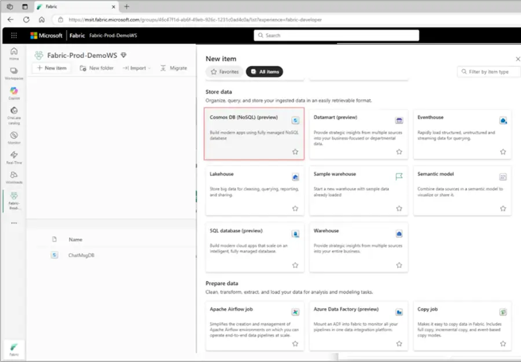Image resolution: width=521 pixels, height=362 pixels.
Task: Create a SQL database (preview) item
Action: (255, 247)
